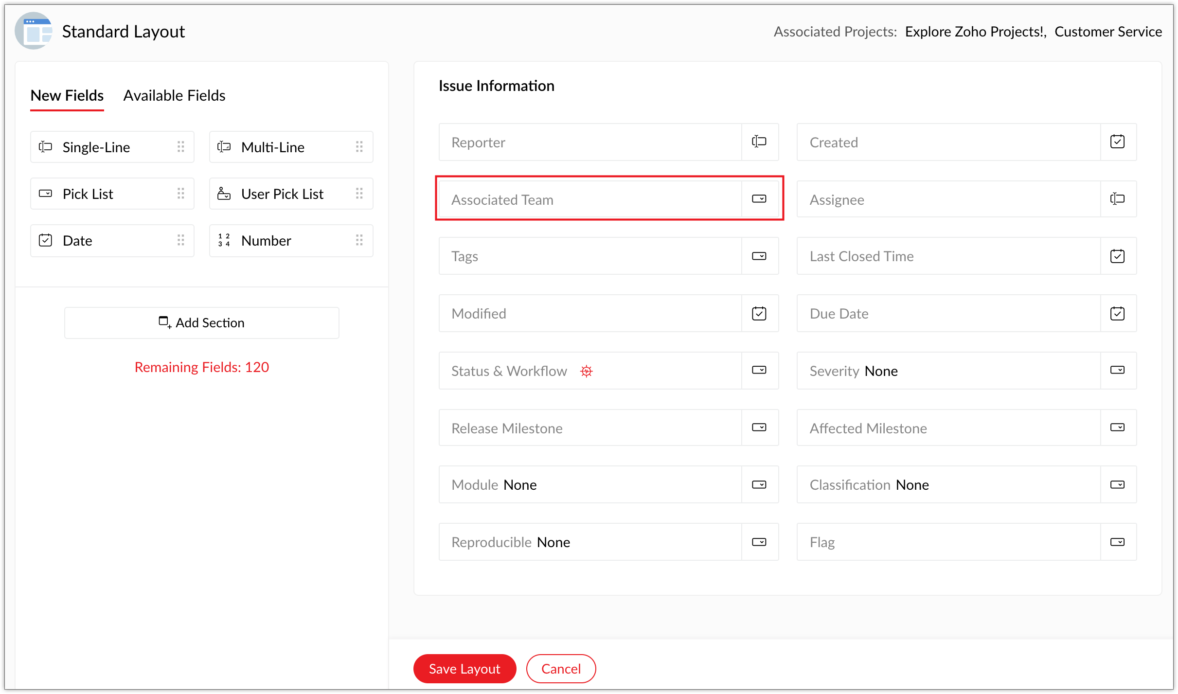Click the Save Layout button
This screenshot has width=1178, height=694.
(x=464, y=669)
